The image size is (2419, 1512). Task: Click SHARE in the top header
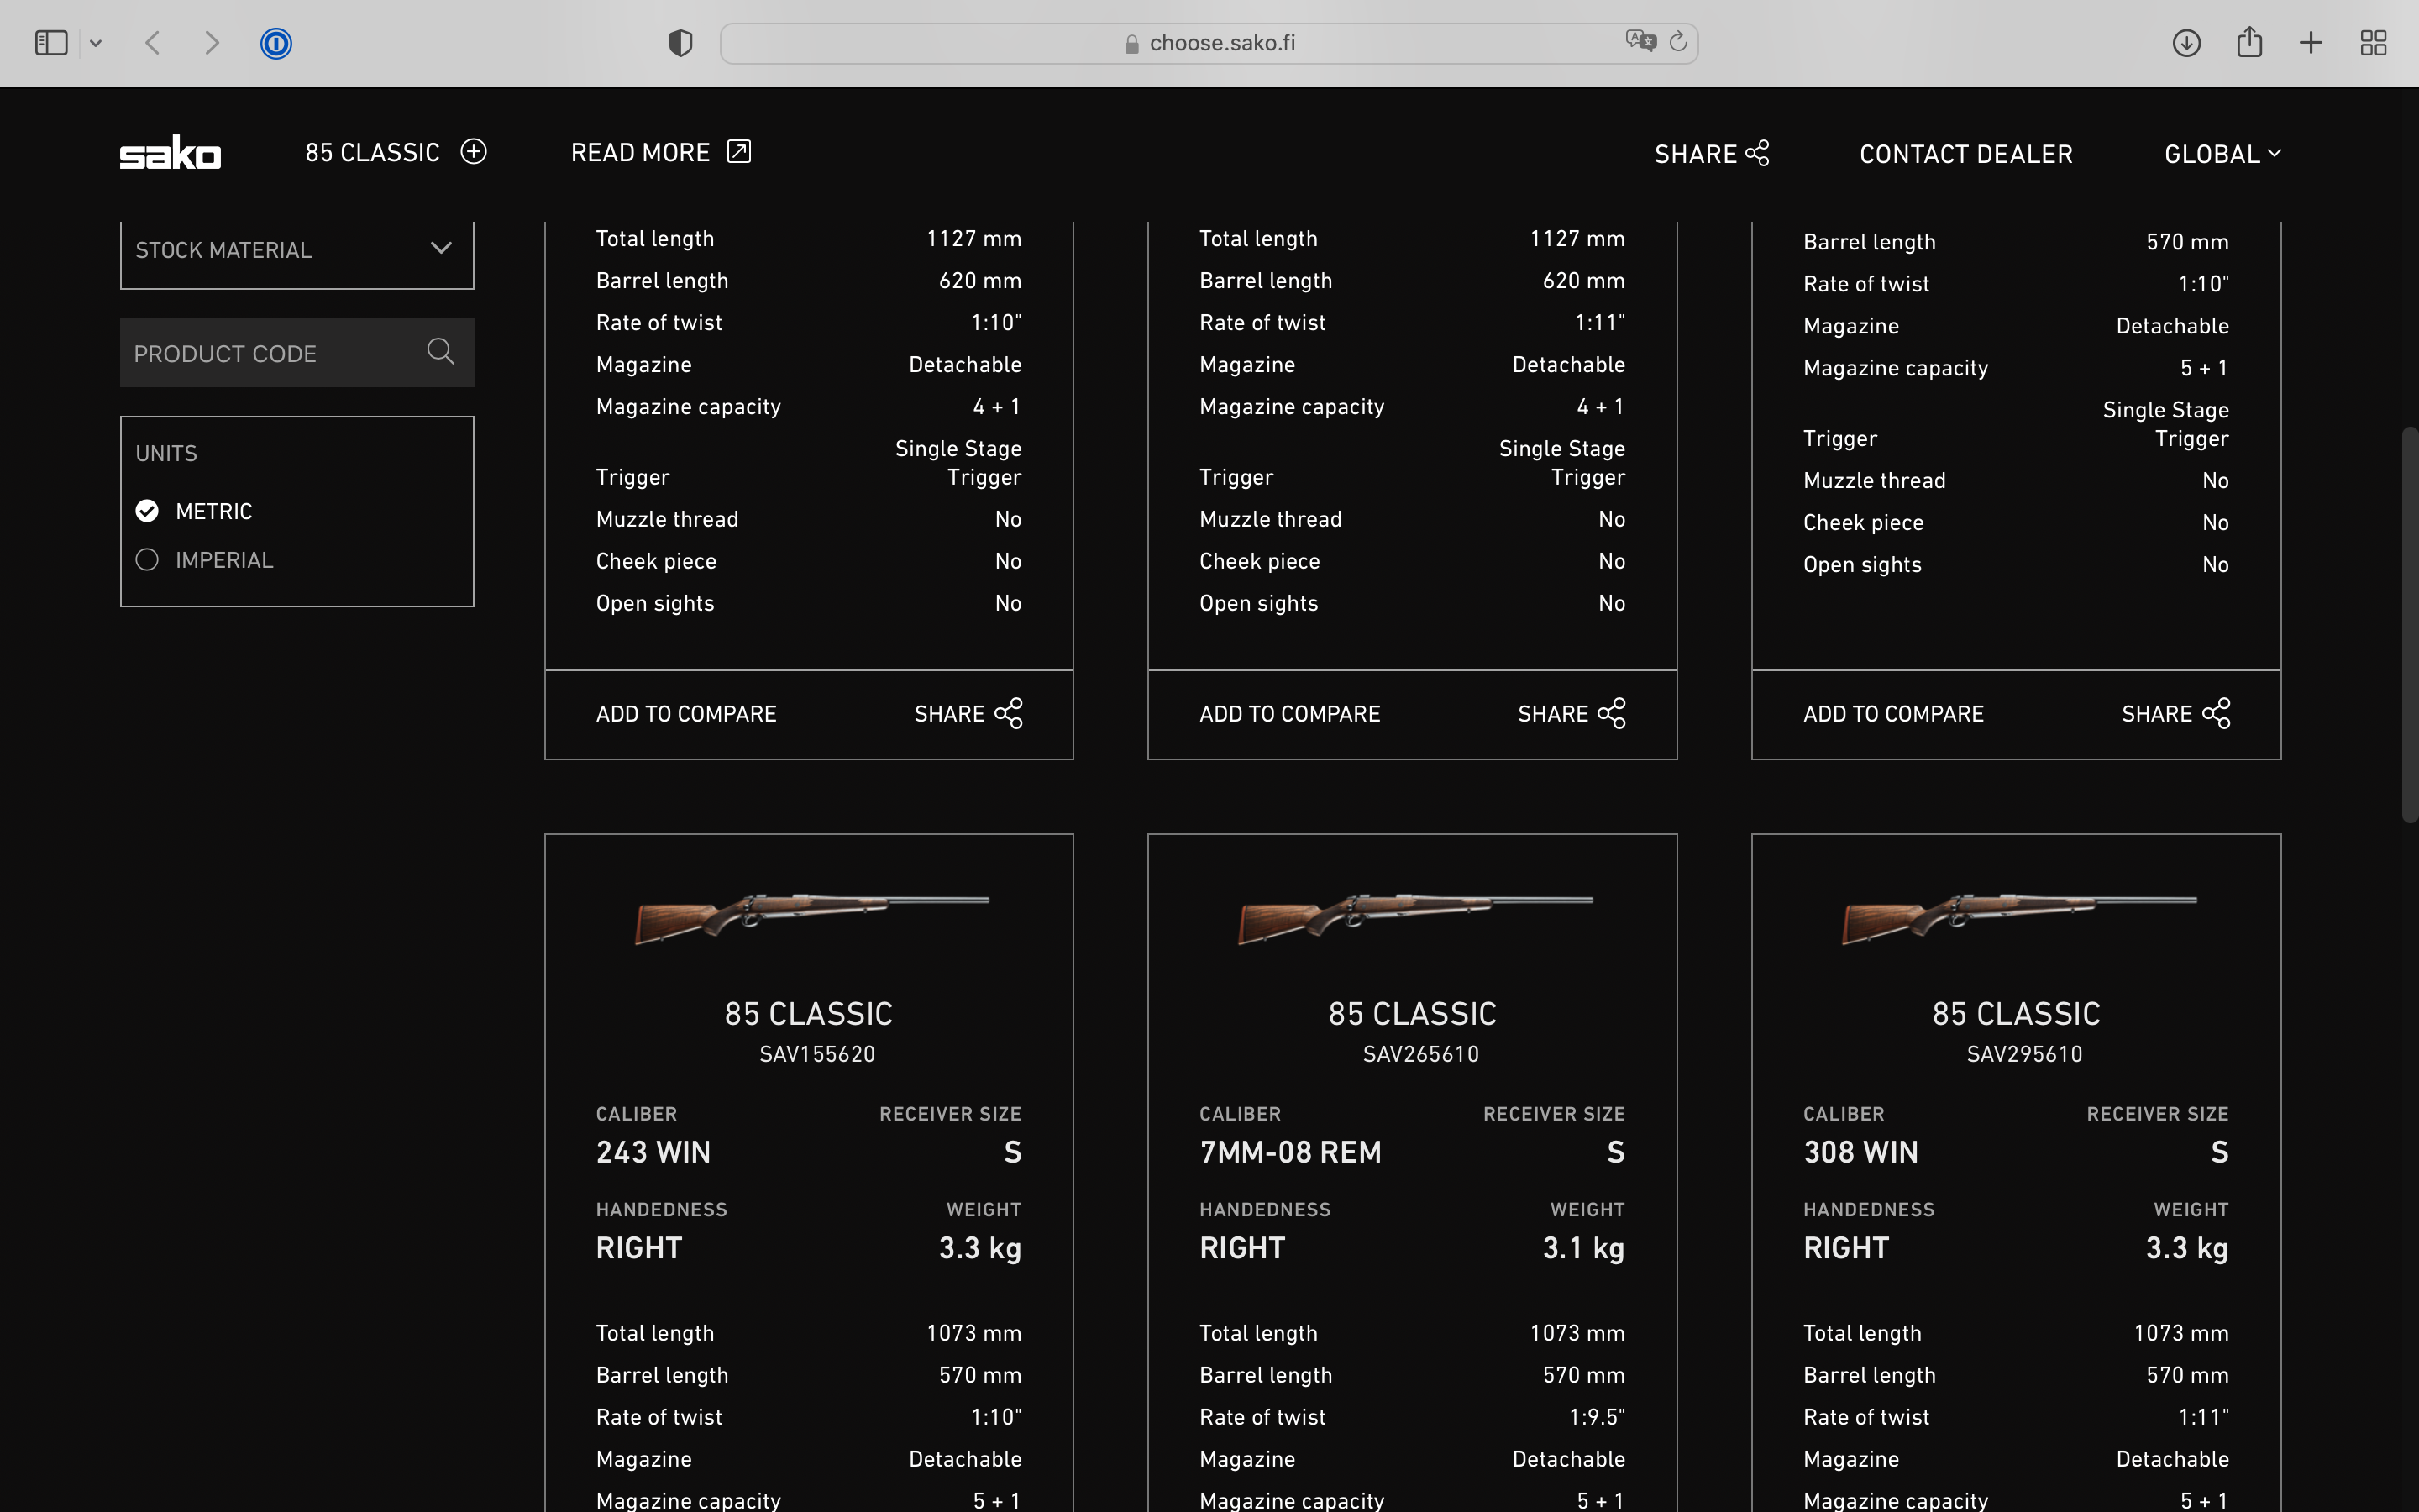coord(1695,154)
